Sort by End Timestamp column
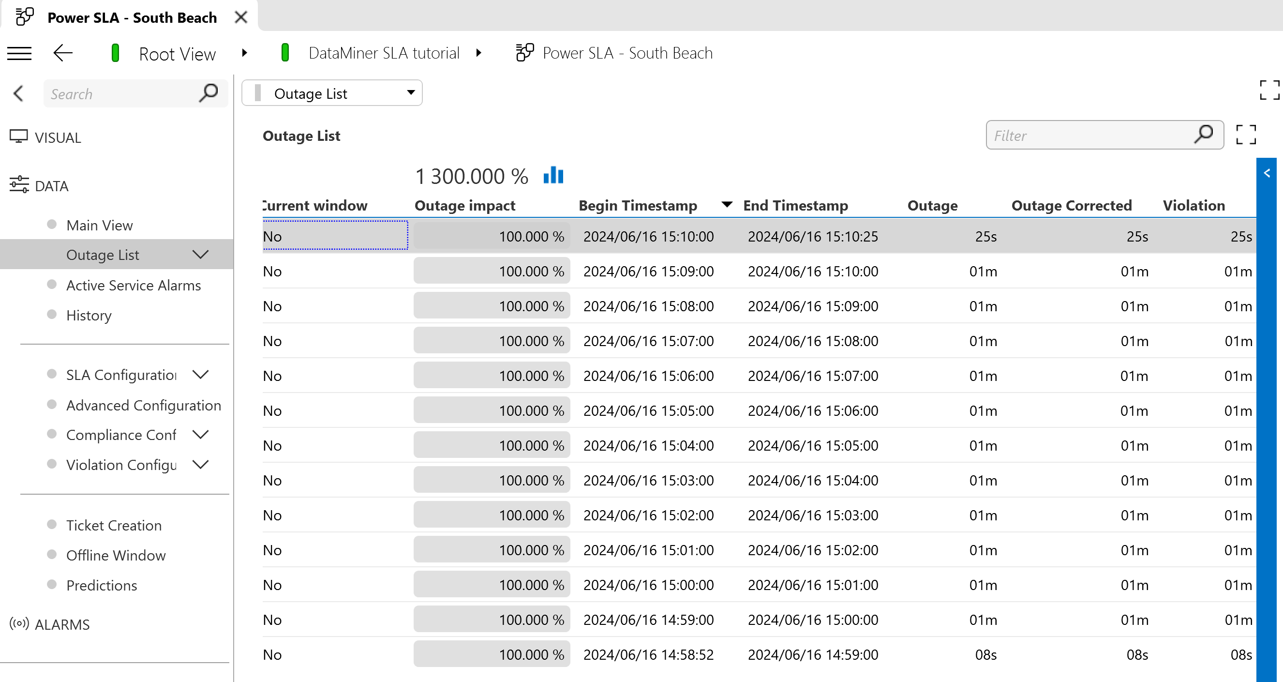 pyautogui.click(x=795, y=205)
